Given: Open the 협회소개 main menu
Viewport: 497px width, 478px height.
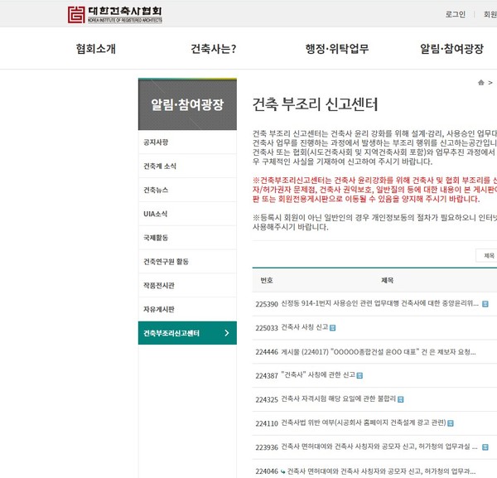Looking at the screenshot, I should click(x=96, y=49).
